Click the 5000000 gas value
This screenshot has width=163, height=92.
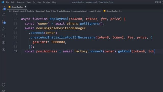click(x=58, y=42)
